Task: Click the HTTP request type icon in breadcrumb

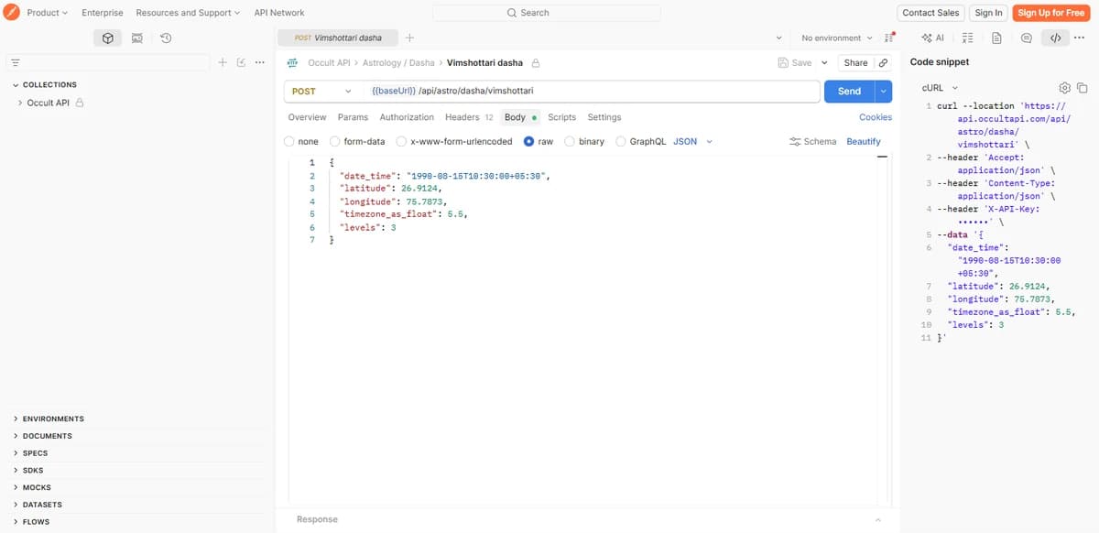Action: point(293,63)
